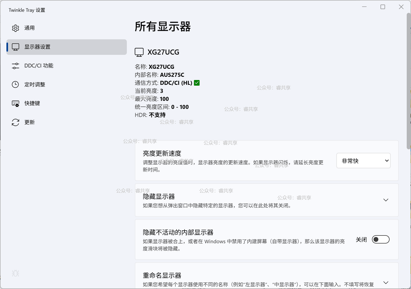
Task: Click the monitor icon next to XG27UCG heading
Action: point(139,52)
